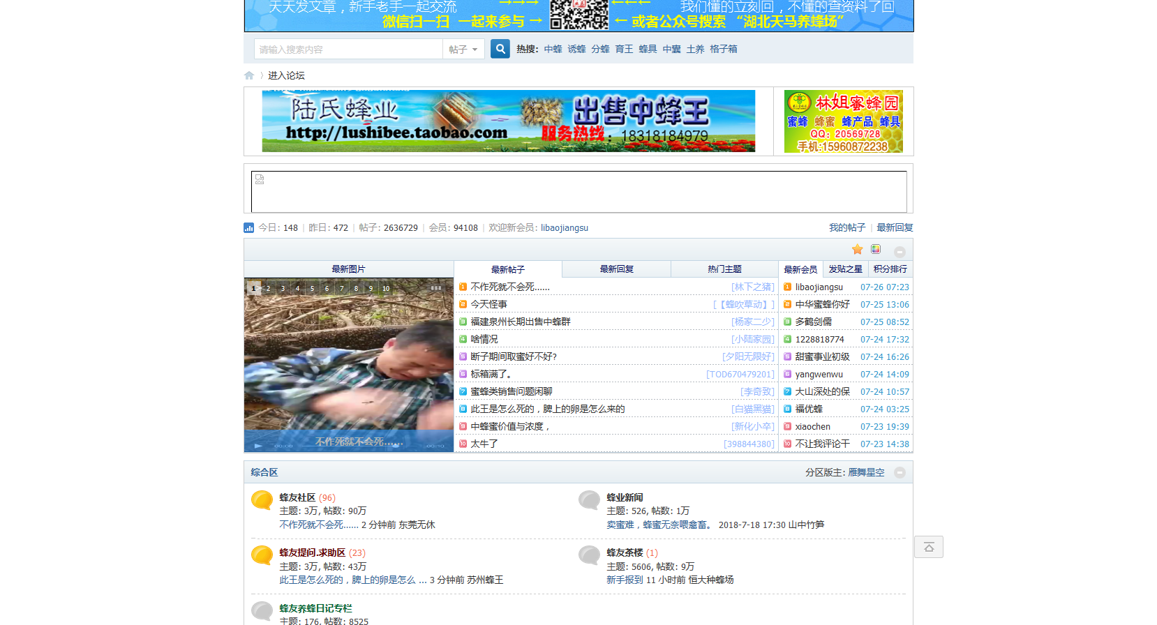Viewport: 1157px width, 625px height.
Task: Go to forum home via house icon
Action: 249,75
